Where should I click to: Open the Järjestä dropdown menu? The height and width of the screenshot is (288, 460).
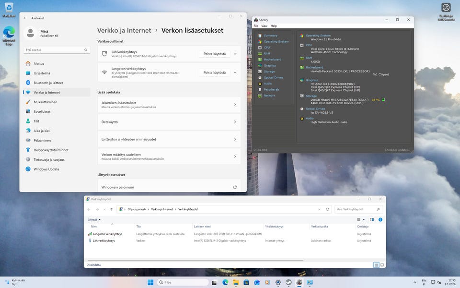[x=93, y=219]
